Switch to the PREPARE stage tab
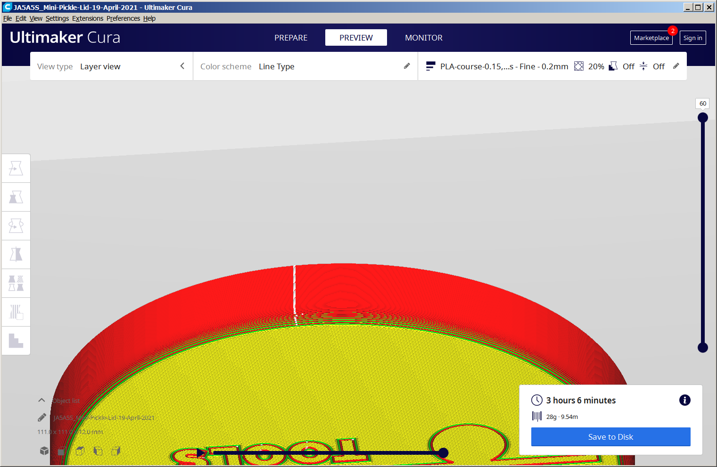 click(291, 38)
